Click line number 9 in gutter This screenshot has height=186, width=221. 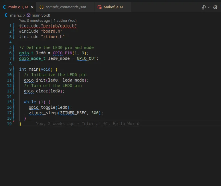pos(10,69)
